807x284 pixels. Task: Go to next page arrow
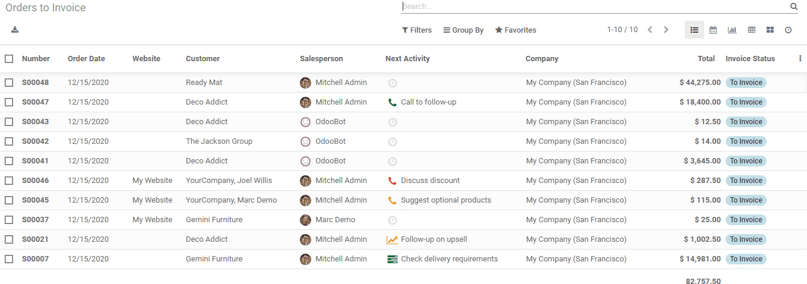coord(666,30)
